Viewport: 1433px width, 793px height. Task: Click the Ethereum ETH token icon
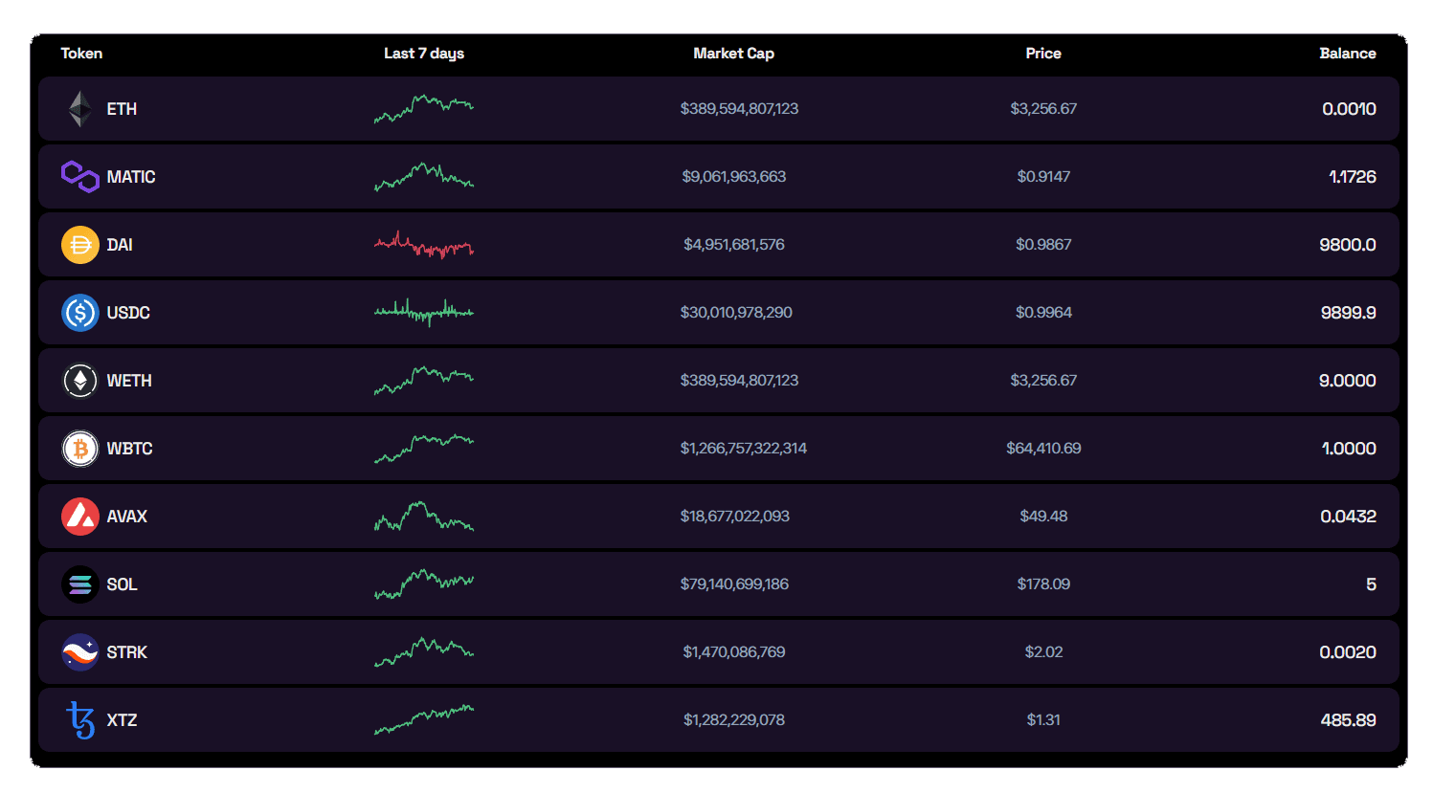pos(80,109)
